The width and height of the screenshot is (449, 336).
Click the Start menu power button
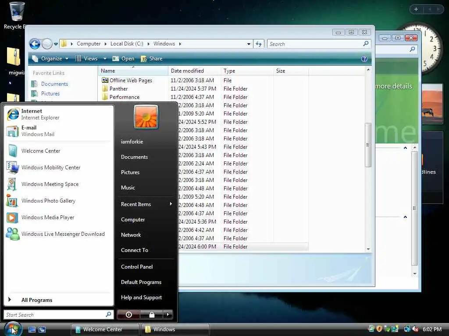click(x=128, y=315)
